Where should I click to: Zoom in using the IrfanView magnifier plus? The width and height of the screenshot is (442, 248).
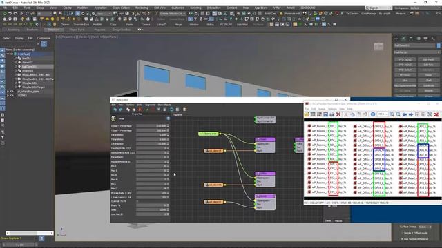click(392, 114)
